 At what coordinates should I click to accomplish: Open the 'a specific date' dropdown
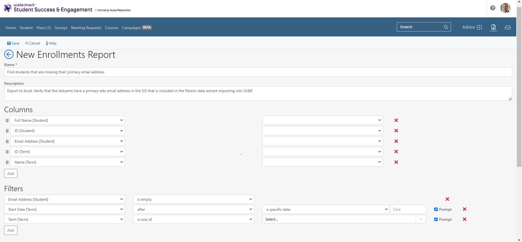pyautogui.click(x=326, y=209)
